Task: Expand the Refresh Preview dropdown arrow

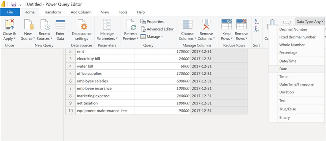Action: pos(137,39)
